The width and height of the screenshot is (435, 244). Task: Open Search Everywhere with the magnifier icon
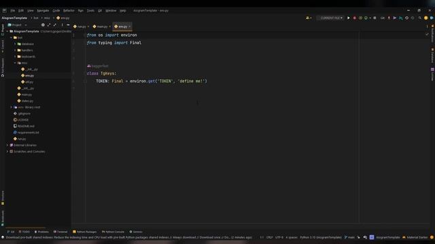coord(420,18)
